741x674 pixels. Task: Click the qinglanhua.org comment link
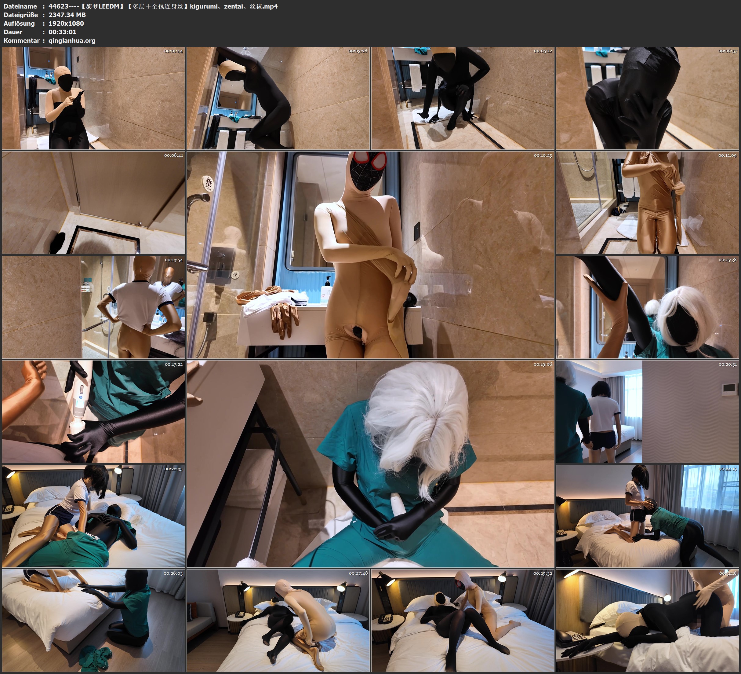coord(72,41)
